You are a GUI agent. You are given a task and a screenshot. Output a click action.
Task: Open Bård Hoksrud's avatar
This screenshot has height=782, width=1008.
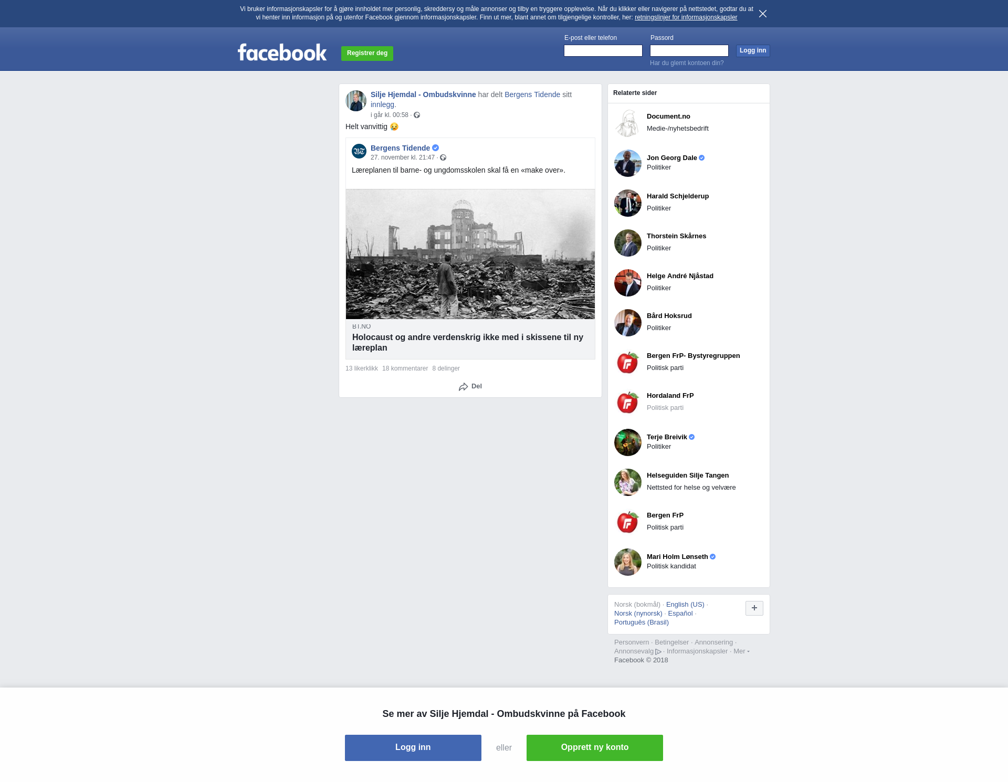click(x=628, y=323)
